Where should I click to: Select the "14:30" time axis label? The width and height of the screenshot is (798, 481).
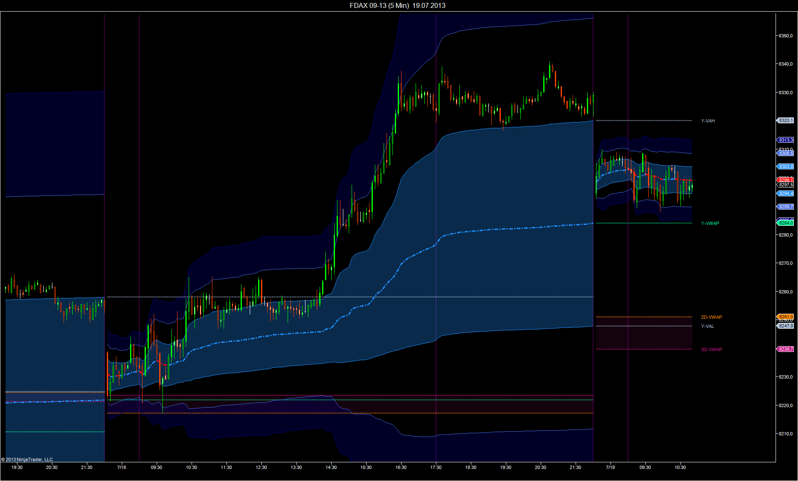pos(331,467)
